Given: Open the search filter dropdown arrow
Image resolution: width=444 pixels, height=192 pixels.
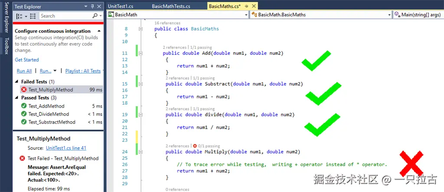Looking at the screenshot, I should point(101,16).
